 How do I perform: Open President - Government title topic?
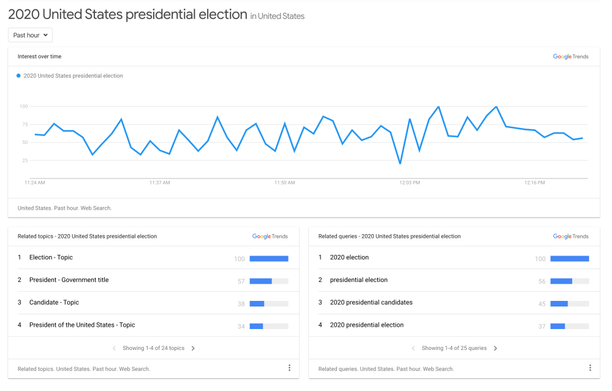(69, 280)
